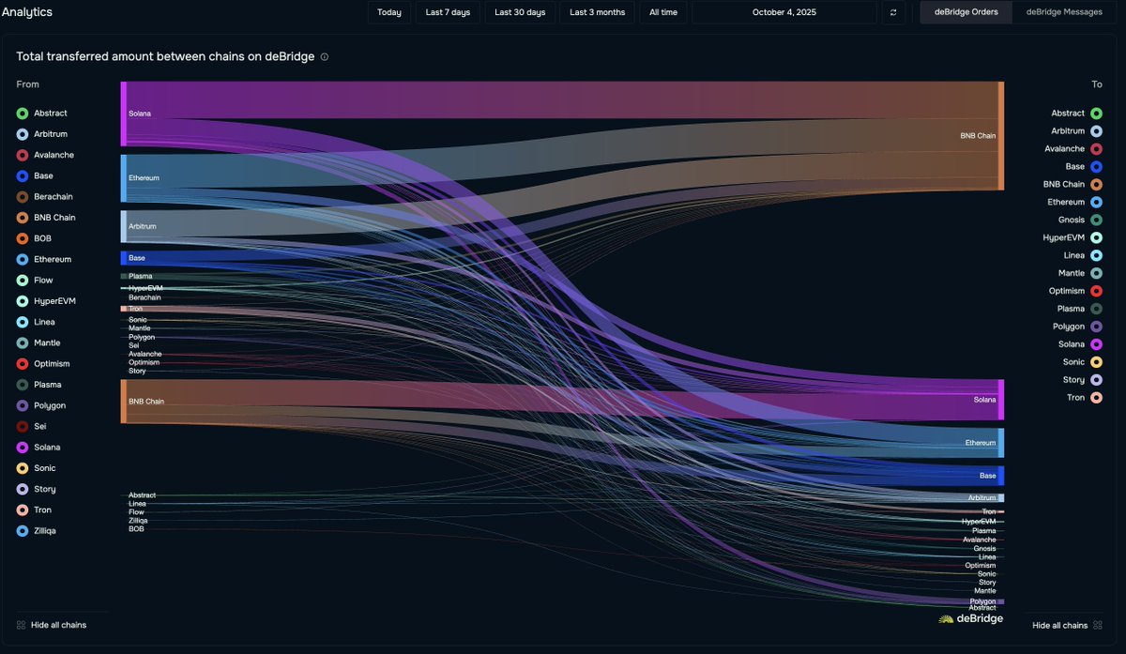Select Last 30 days range

520,12
